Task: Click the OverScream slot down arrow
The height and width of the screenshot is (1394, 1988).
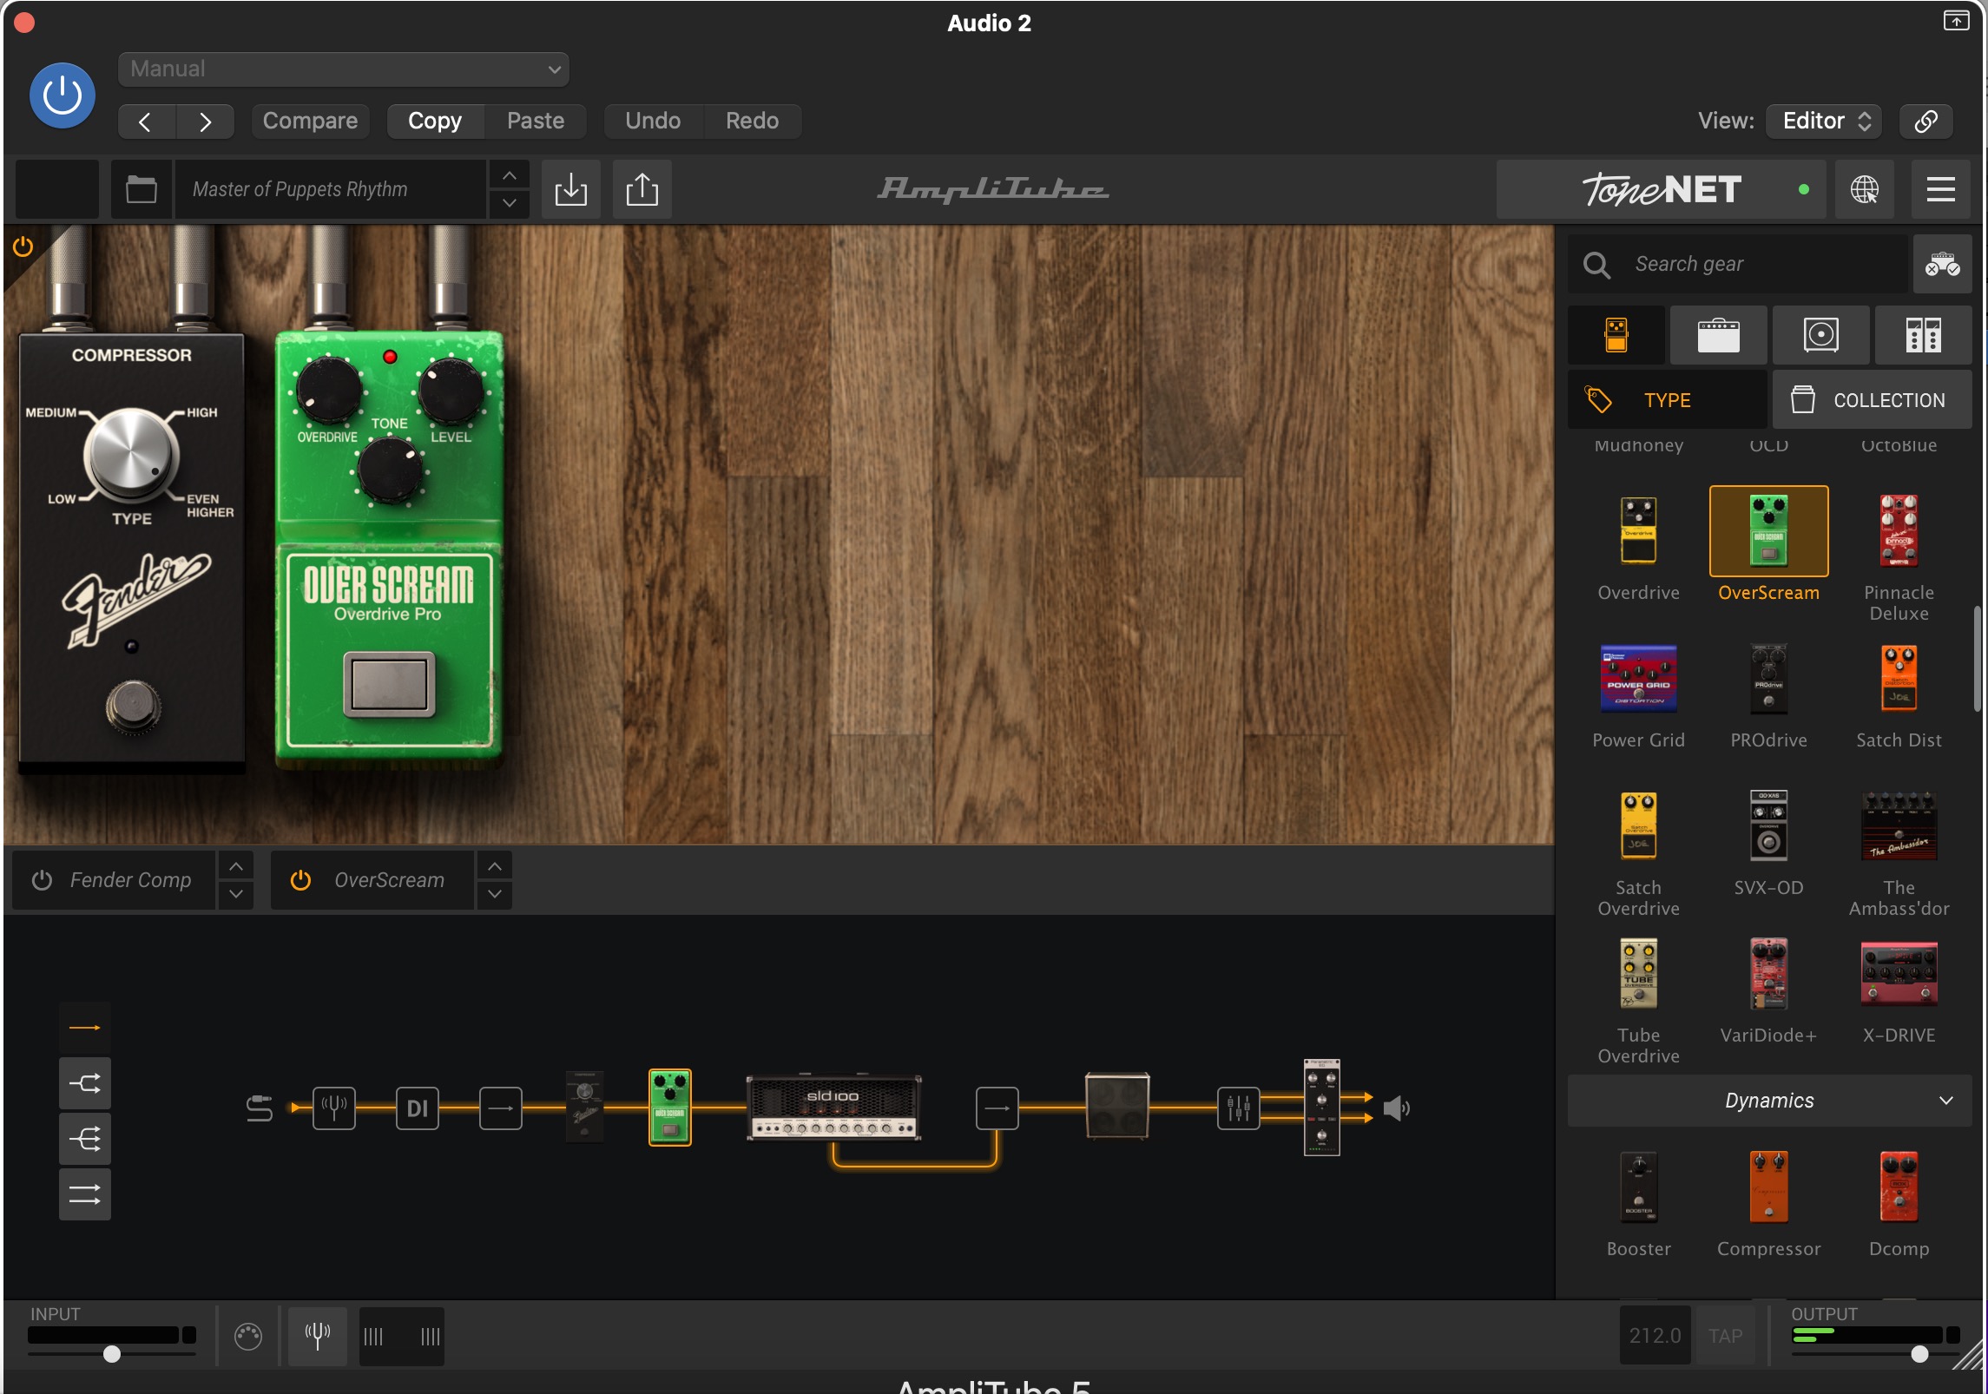Action: click(x=494, y=894)
